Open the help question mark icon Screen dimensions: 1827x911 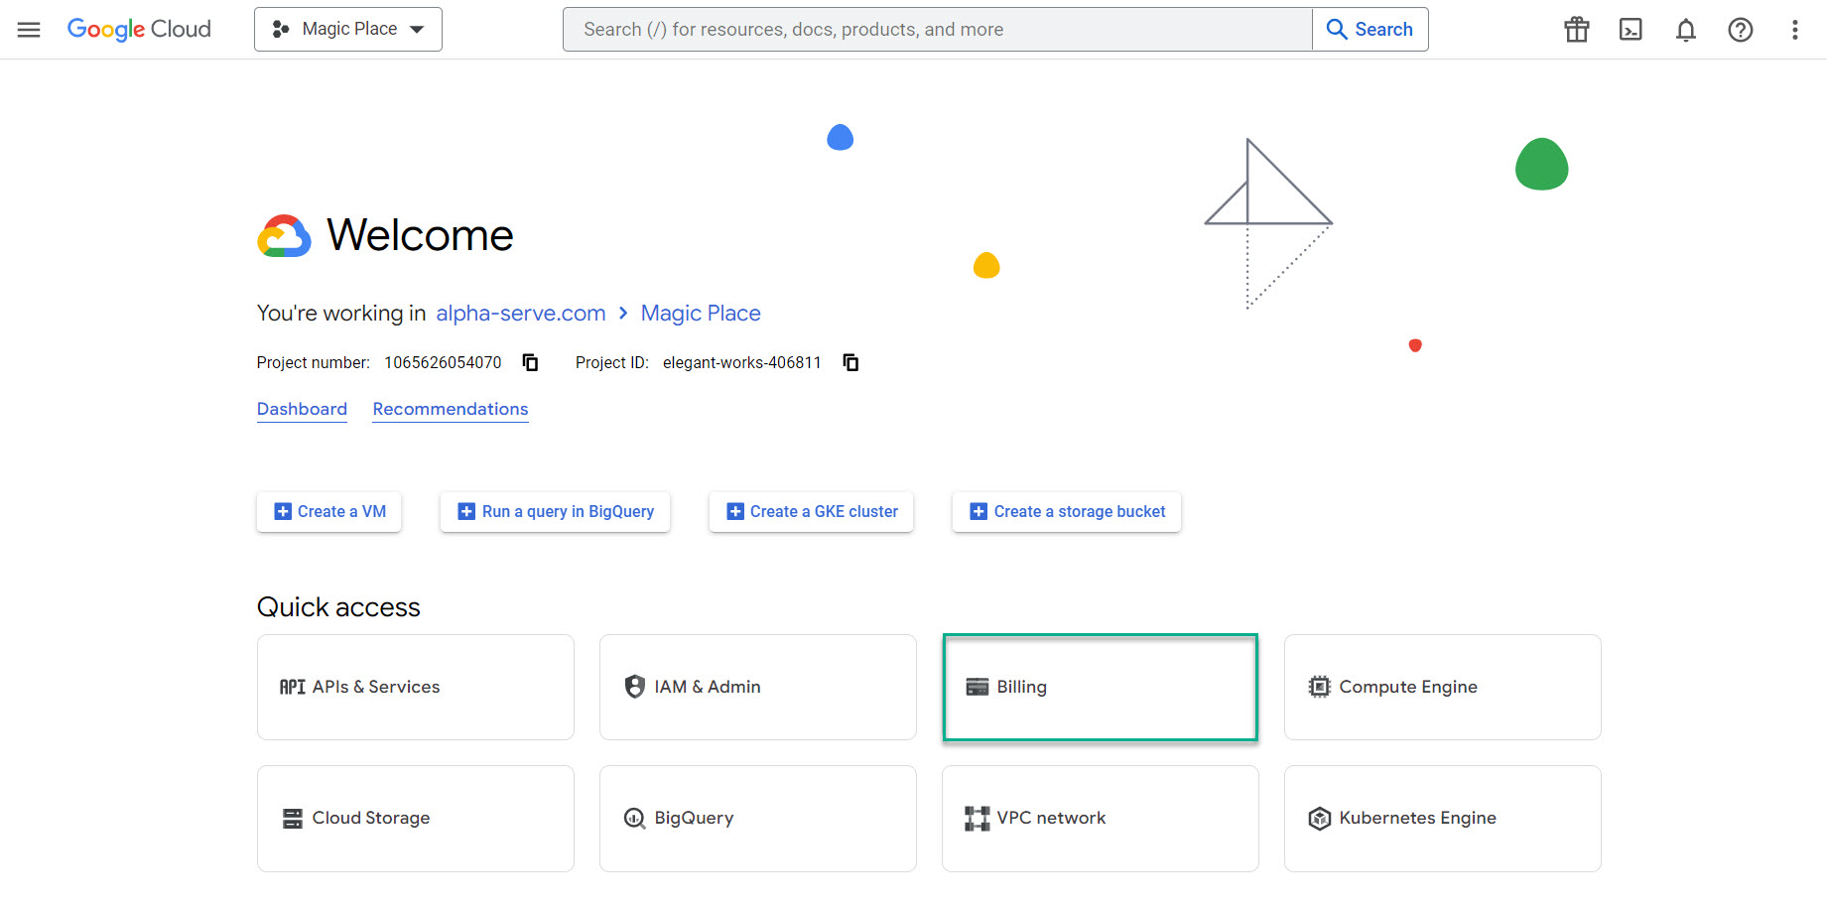pyautogui.click(x=1740, y=30)
